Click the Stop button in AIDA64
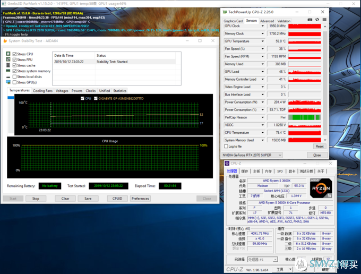This screenshot has height=274, width=361. (36, 199)
